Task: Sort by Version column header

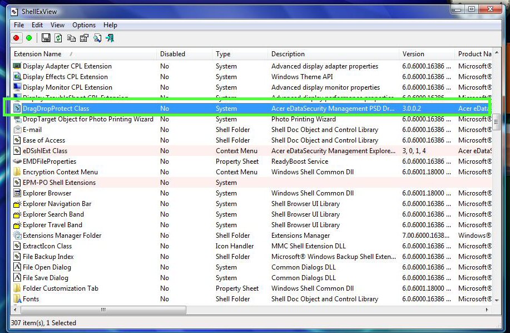Action: (x=427, y=54)
